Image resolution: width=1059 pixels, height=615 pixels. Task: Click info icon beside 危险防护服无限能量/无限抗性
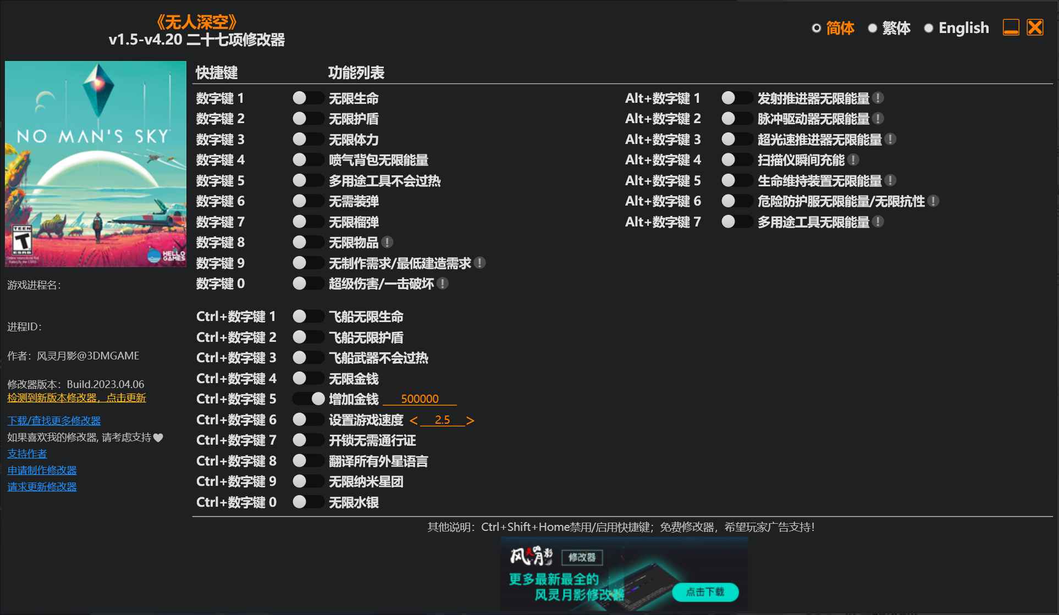point(932,201)
